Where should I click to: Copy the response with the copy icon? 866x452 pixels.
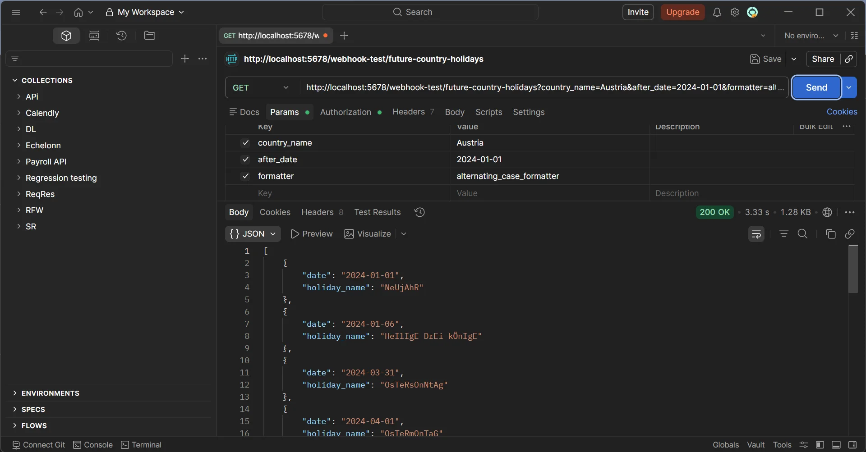pos(831,234)
